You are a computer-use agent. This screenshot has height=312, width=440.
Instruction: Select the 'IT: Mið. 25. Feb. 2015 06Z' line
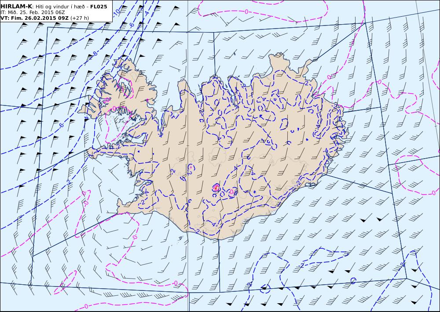point(33,12)
